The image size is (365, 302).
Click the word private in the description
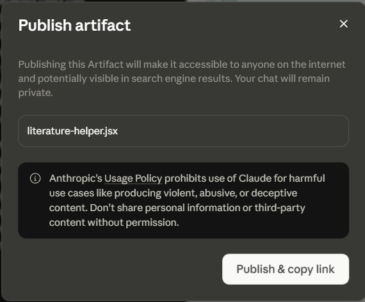point(35,93)
